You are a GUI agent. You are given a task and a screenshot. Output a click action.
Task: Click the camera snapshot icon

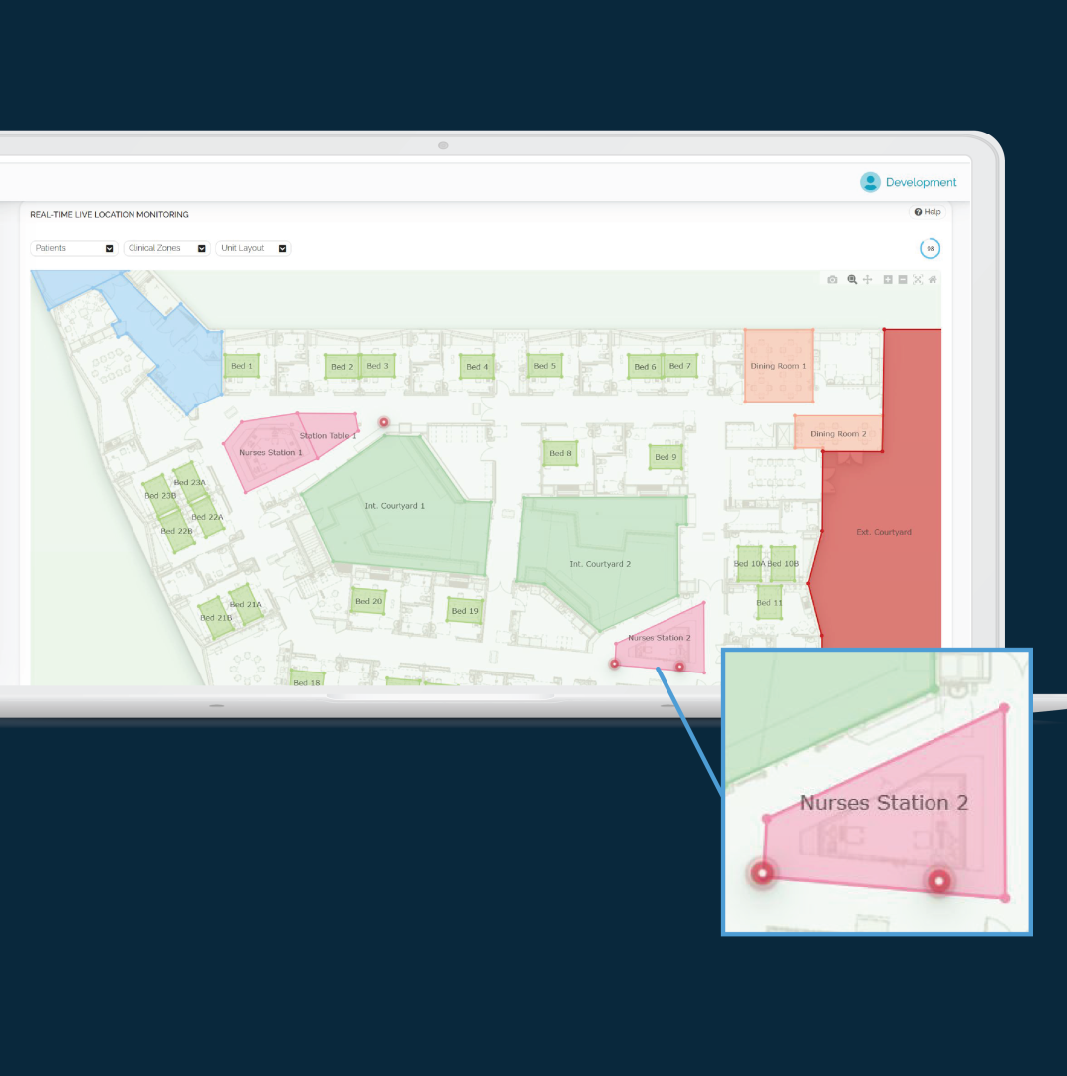point(832,280)
